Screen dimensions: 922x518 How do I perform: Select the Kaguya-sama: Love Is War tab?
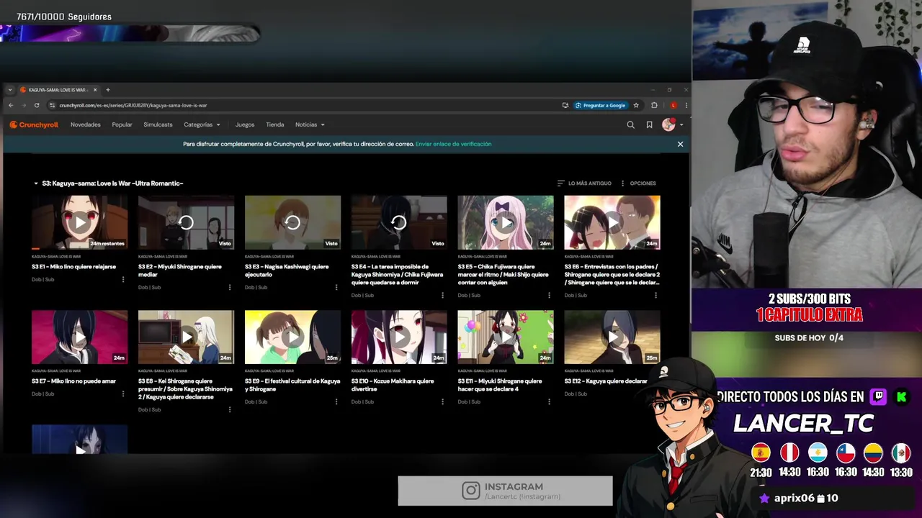coord(58,90)
